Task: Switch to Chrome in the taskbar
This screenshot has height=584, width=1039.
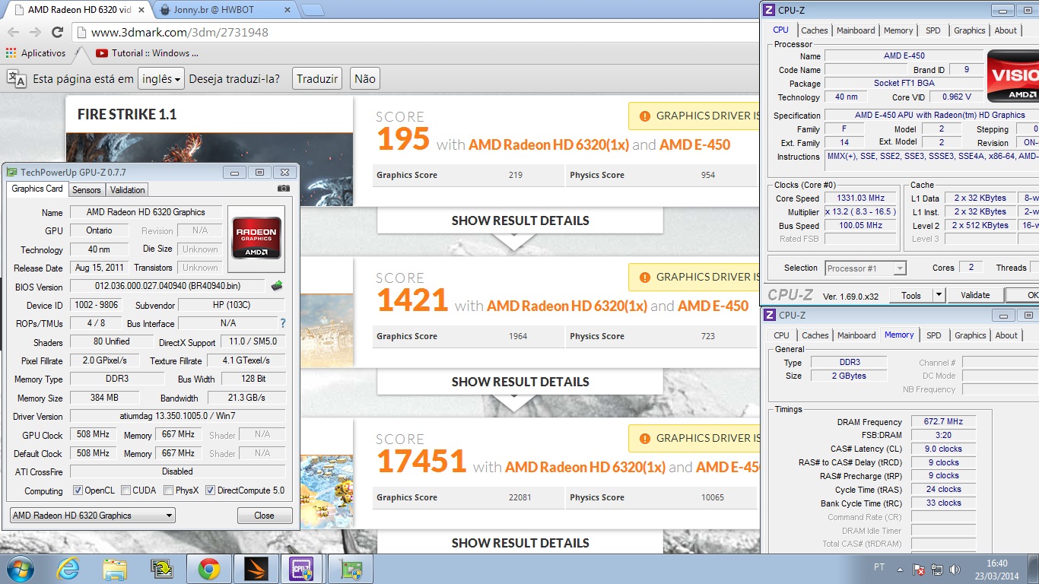Action: tap(209, 569)
